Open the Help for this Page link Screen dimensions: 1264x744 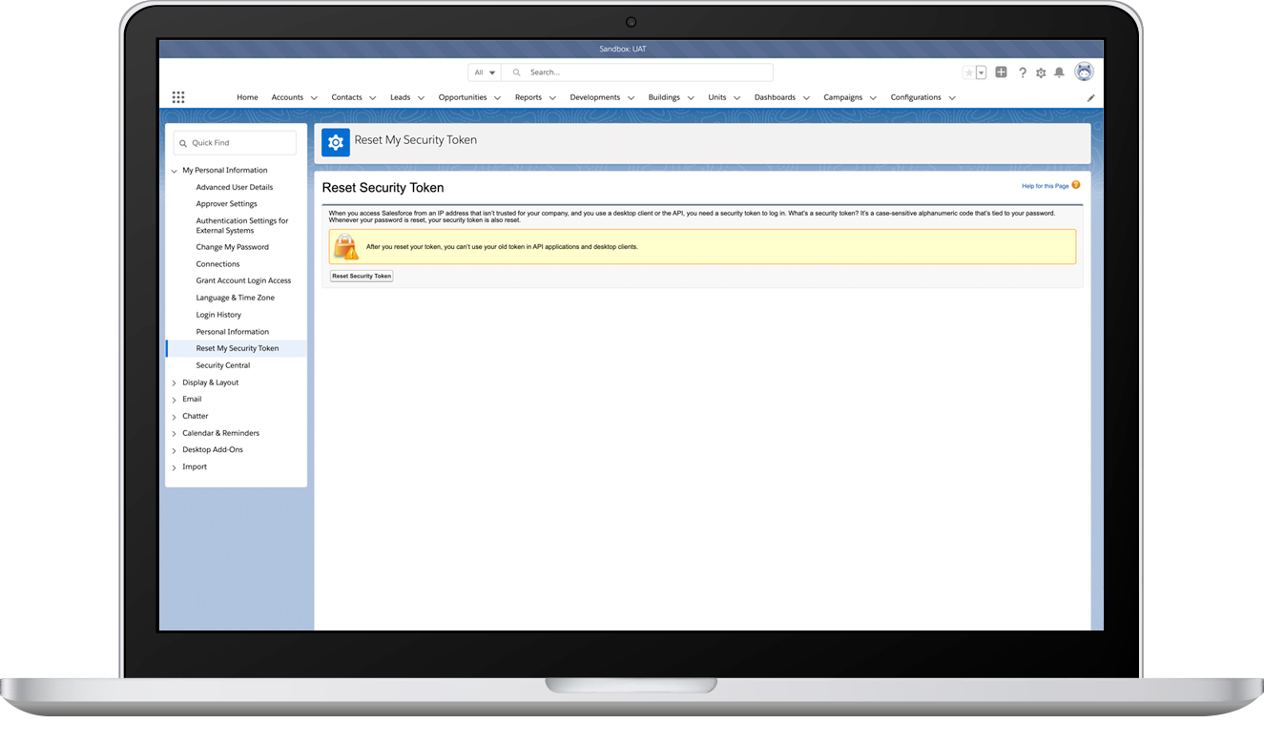click(1045, 185)
